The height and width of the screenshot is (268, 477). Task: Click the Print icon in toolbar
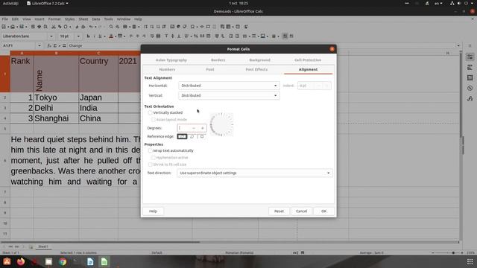pos(40,27)
